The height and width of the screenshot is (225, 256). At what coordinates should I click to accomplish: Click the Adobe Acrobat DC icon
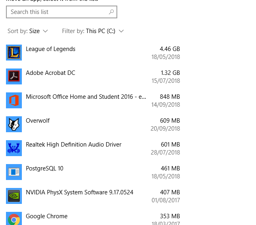[x=14, y=76]
